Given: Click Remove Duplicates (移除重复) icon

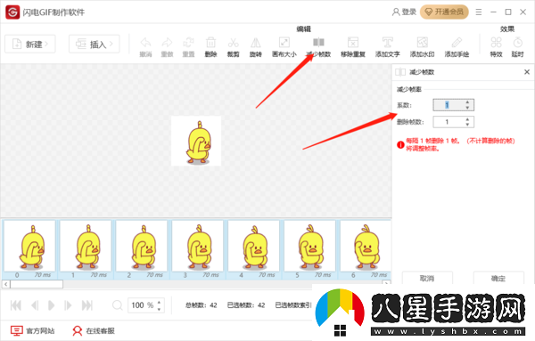Looking at the screenshot, I should (x=353, y=46).
